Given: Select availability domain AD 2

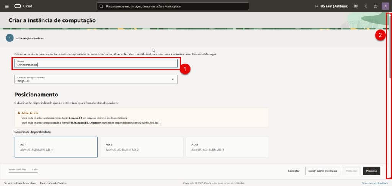Looking at the screenshot, I should (x=142, y=147).
